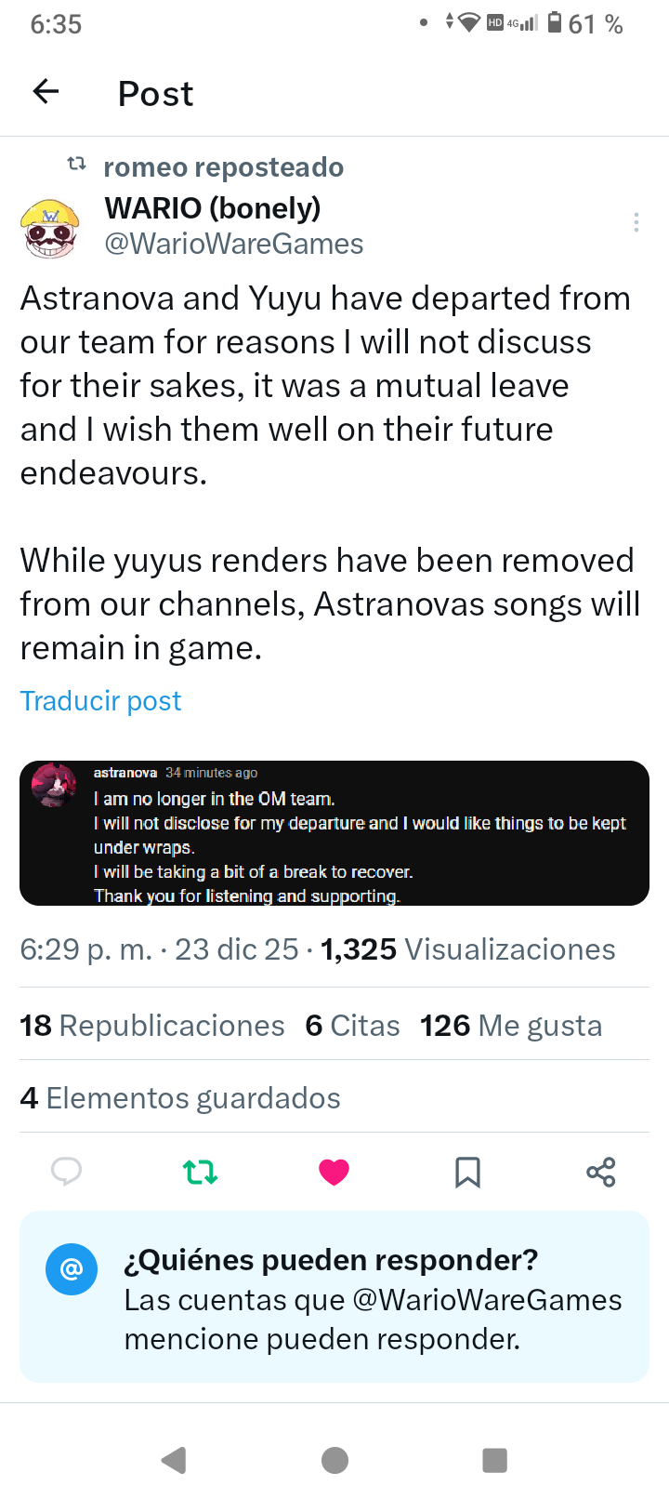This screenshot has height=1499, width=669.
Task: Open the astranova screenshot image
Action: [x=334, y=833]
